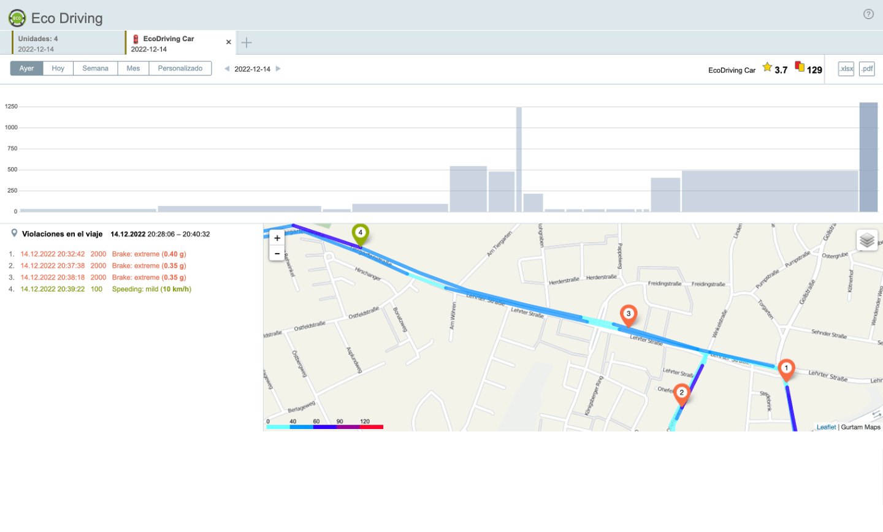Add a new tab with plus

(x=247, y=43)
